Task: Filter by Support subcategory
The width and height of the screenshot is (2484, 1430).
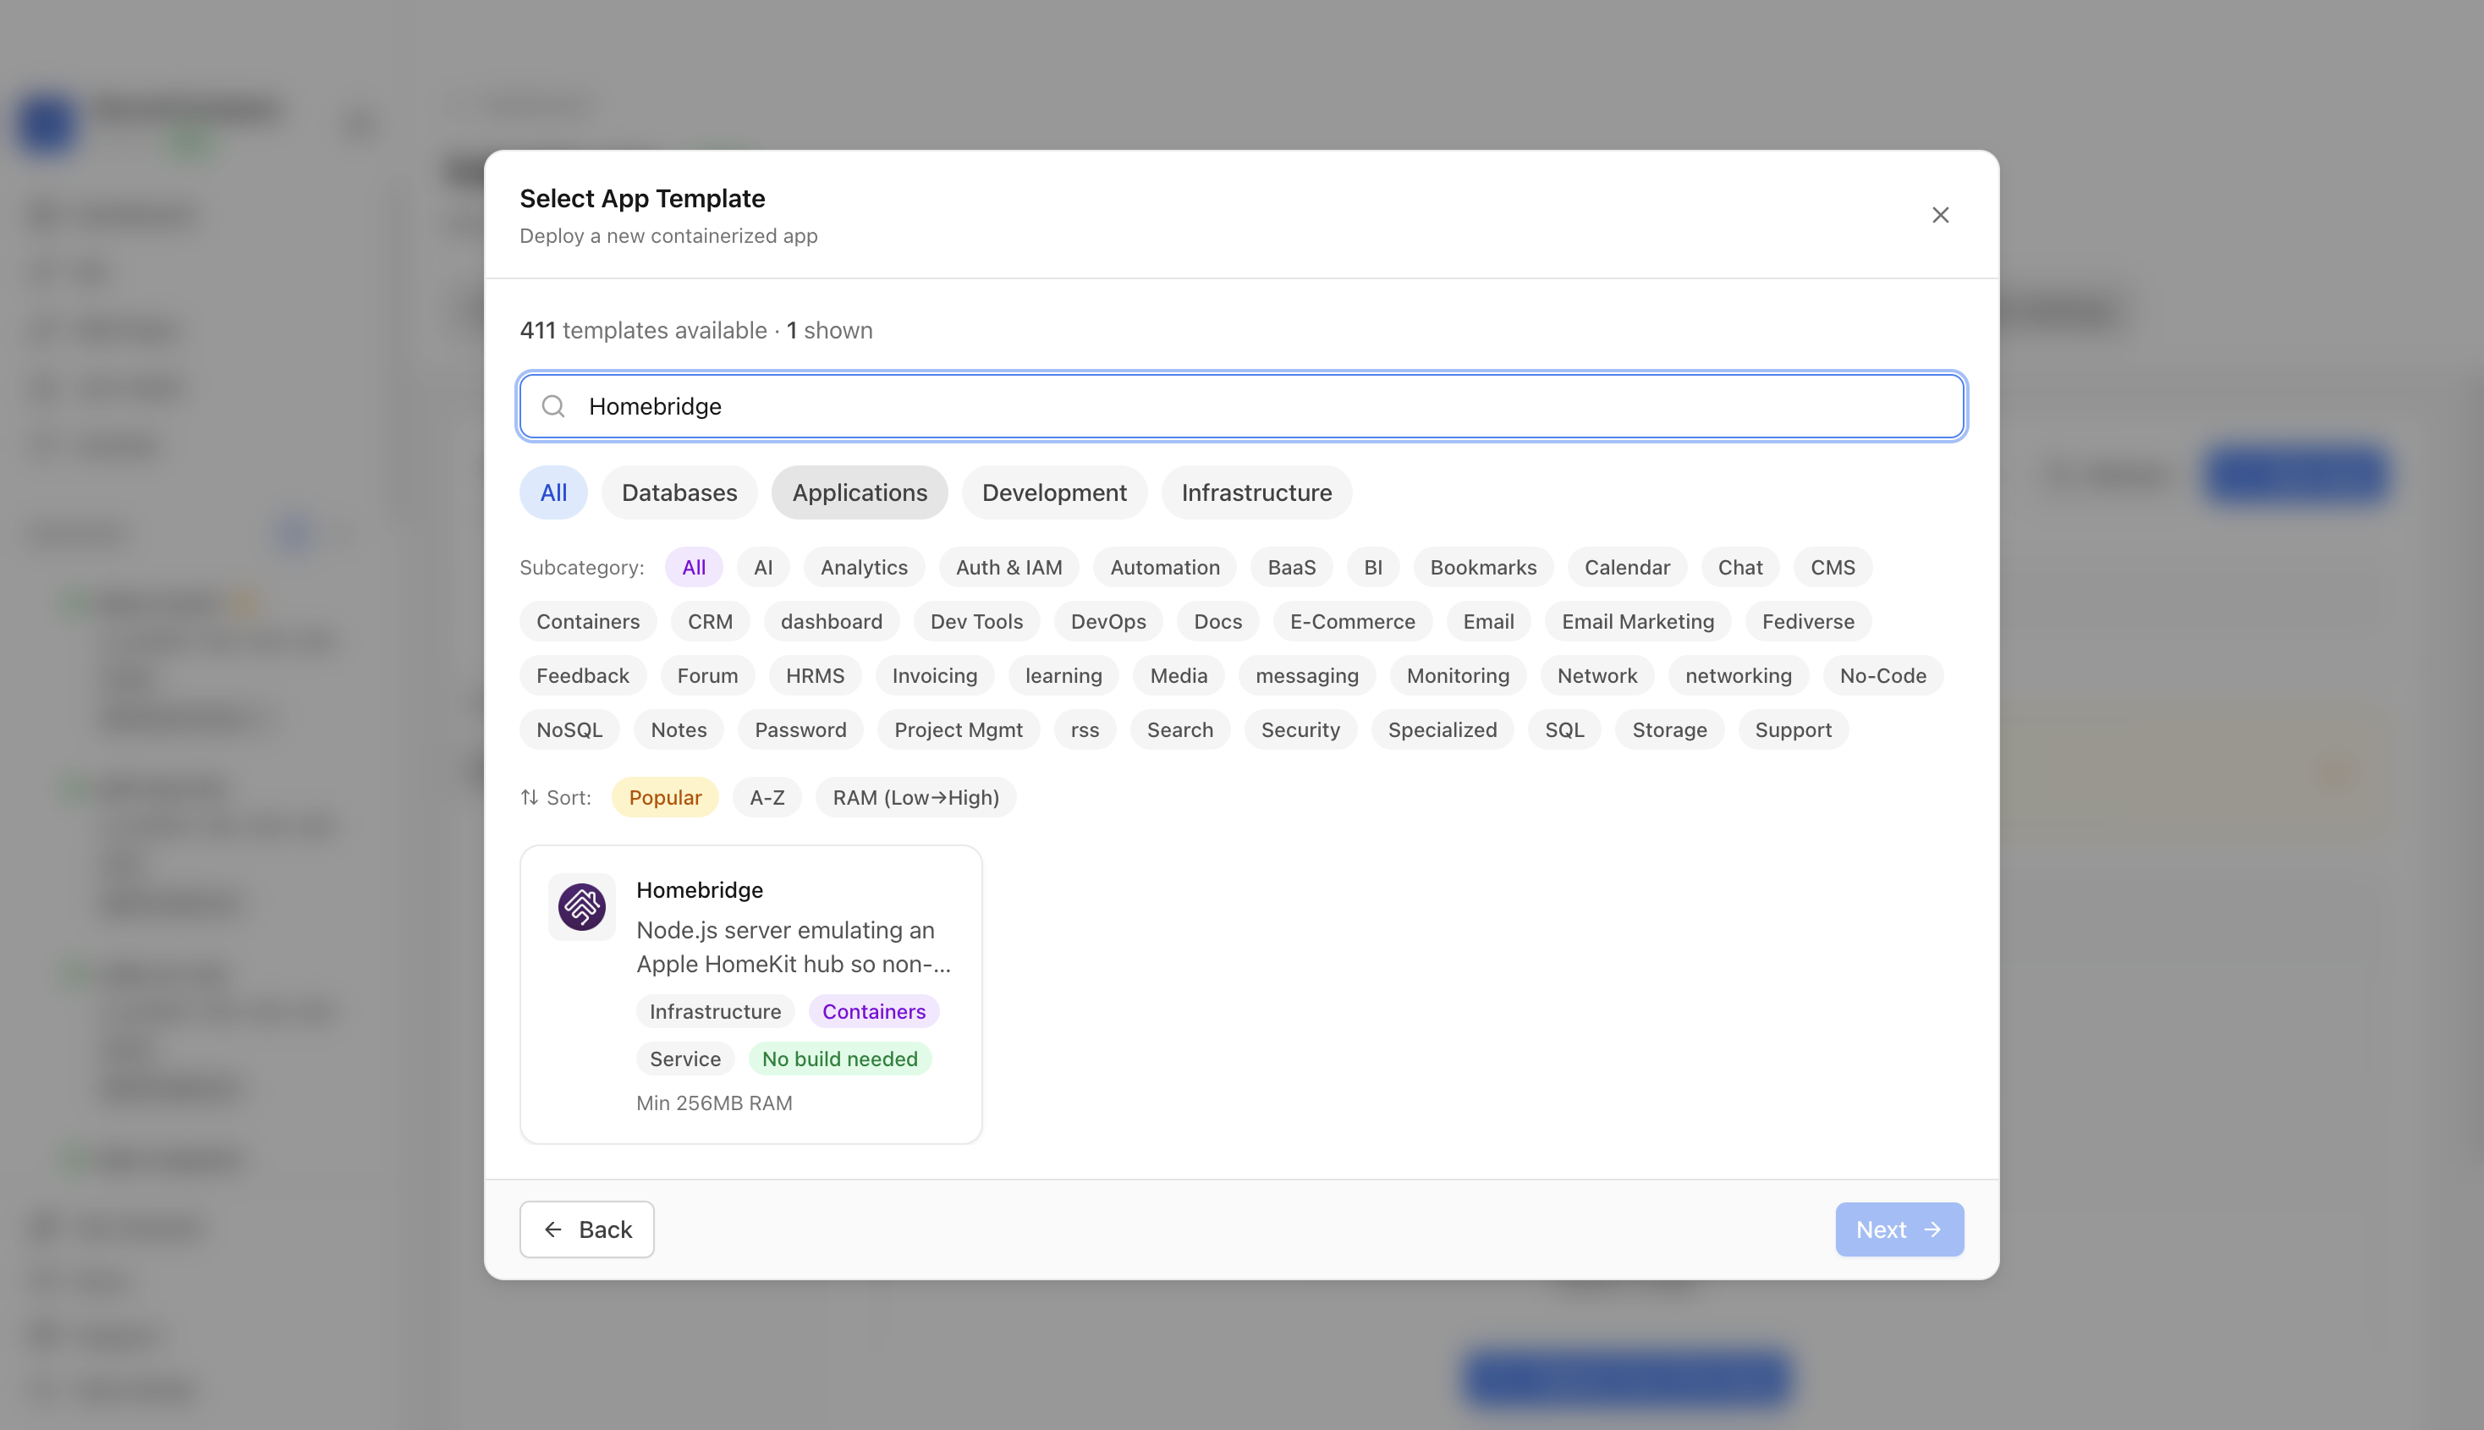Action: click(1793, 729)
